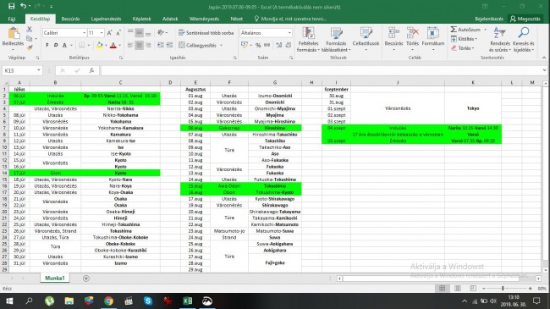Toggle wrap text (Sortöréssel több sorba)
This screenshot has width=550, height=309.
[x=206, y=33]
